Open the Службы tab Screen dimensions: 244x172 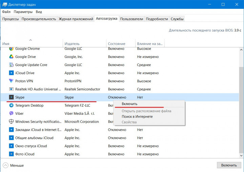(177, 19)
